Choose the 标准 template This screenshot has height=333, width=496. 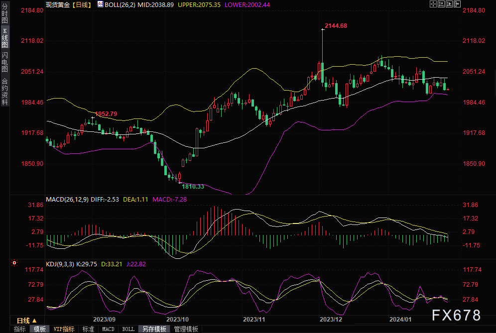point(88,329)
